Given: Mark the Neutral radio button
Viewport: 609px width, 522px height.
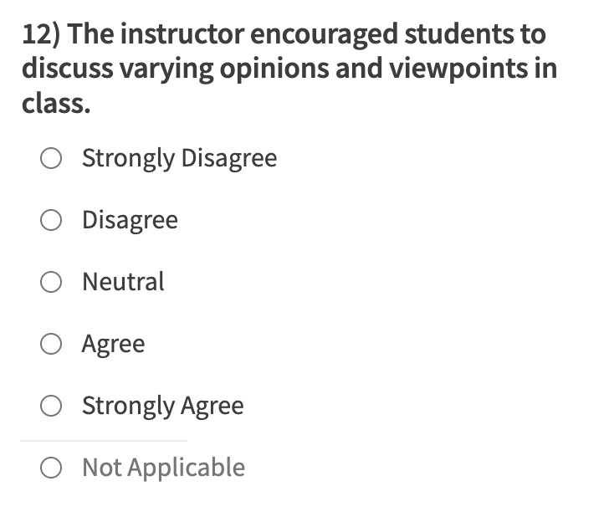Looking at the screenshot, I should point(51,282).
